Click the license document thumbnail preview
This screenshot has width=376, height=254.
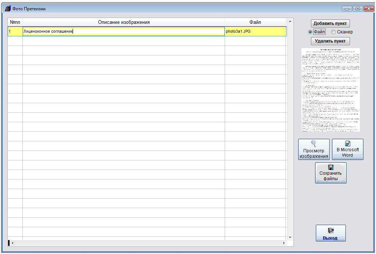coord(331,90)
